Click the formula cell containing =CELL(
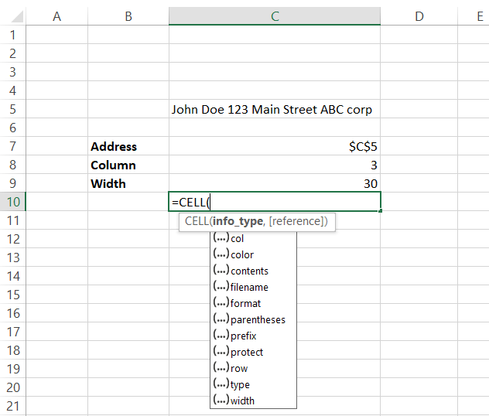The height and width of the screenshot is (416, 489). click(275, 202)
